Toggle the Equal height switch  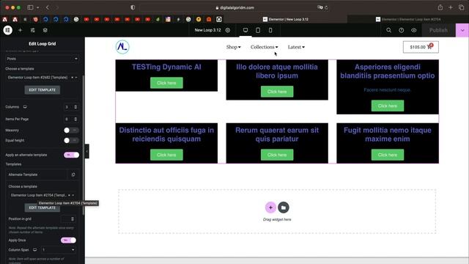71,140
